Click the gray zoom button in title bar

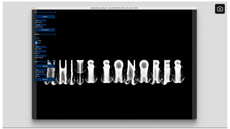tap(38, 8)
